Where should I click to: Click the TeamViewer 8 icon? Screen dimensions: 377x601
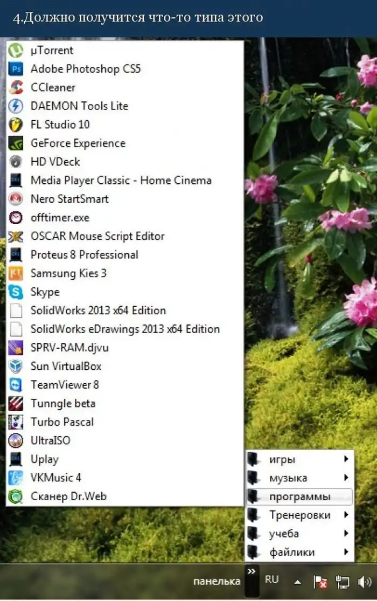(x=16, y=385)
